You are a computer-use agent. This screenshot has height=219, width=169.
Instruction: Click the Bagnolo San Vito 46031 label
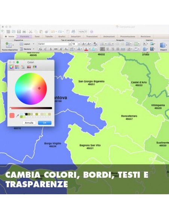click(90, 147)
